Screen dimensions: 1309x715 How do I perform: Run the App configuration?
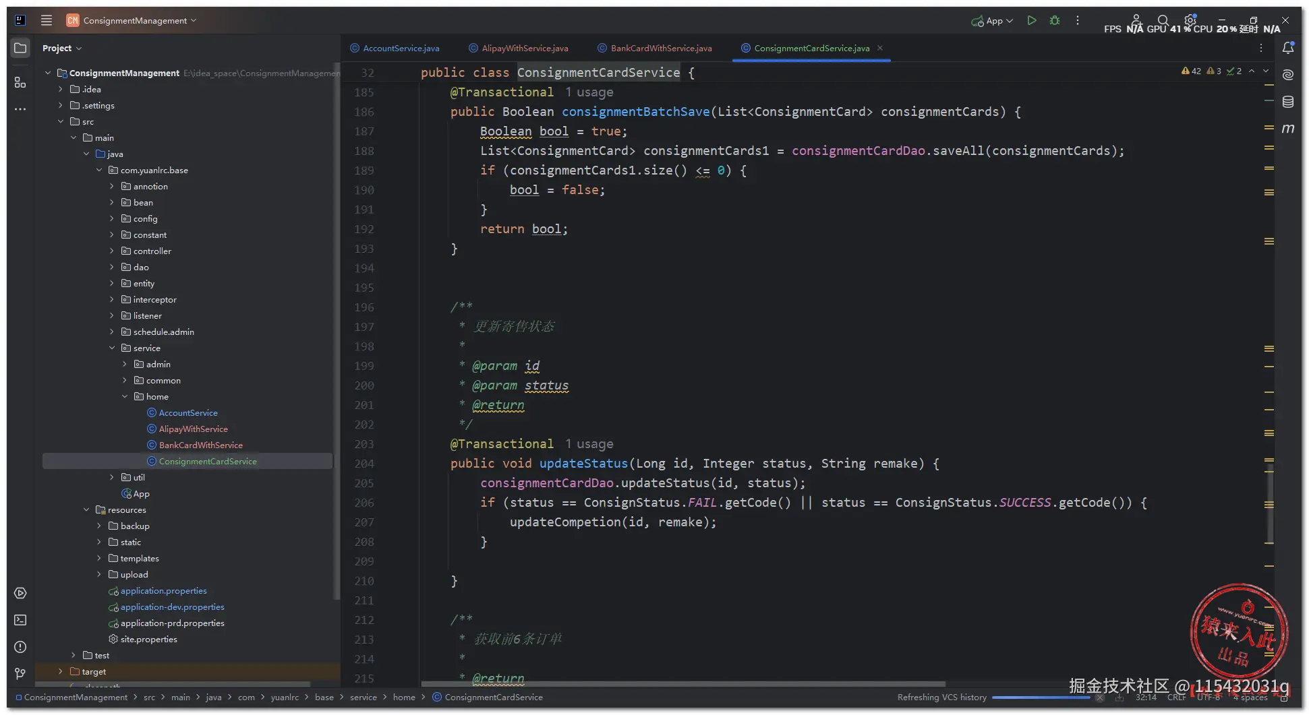click(x=1031, y=20)
